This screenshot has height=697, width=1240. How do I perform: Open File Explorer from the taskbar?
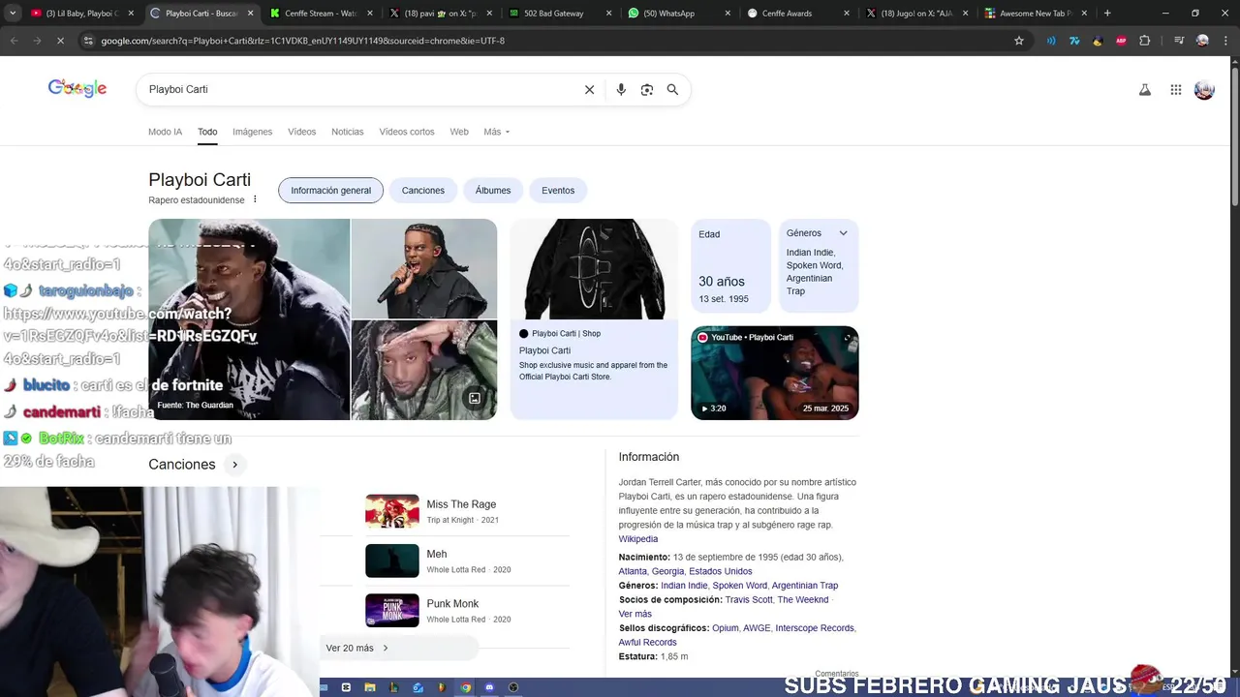370,687
